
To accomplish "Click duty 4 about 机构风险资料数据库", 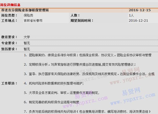I will tap(54, 83).
